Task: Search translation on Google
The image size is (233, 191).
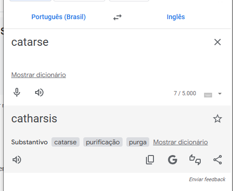Action: pyautogui.click(x=173, y=160)
